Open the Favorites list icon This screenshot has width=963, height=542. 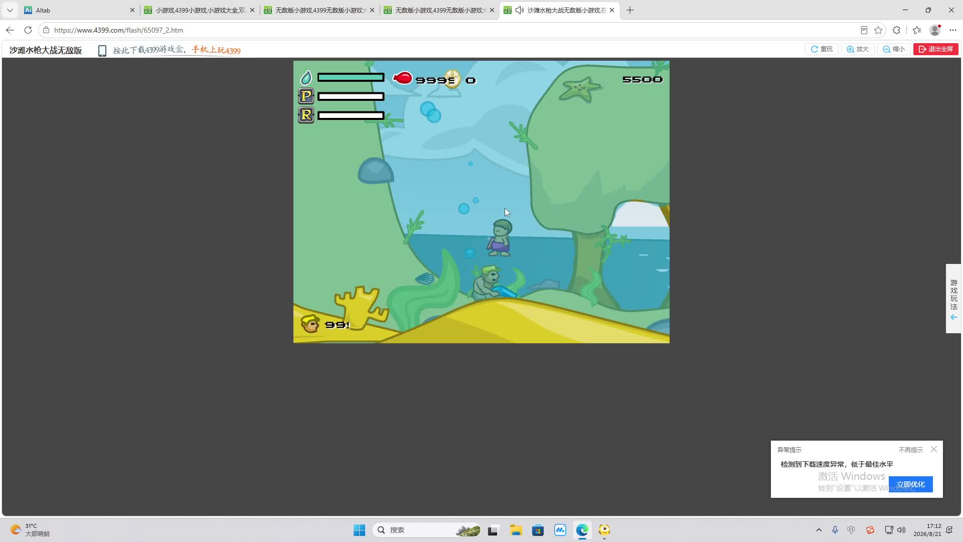917,30
